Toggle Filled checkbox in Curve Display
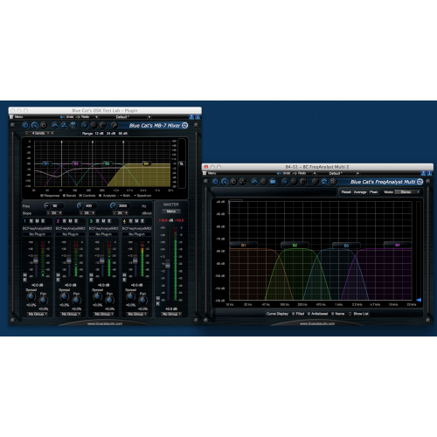This screenshot has width=437, height=437. click(x=294, y=314)
